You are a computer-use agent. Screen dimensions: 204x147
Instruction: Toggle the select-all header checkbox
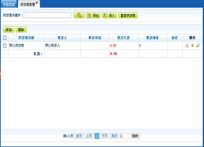coord(4,38)
